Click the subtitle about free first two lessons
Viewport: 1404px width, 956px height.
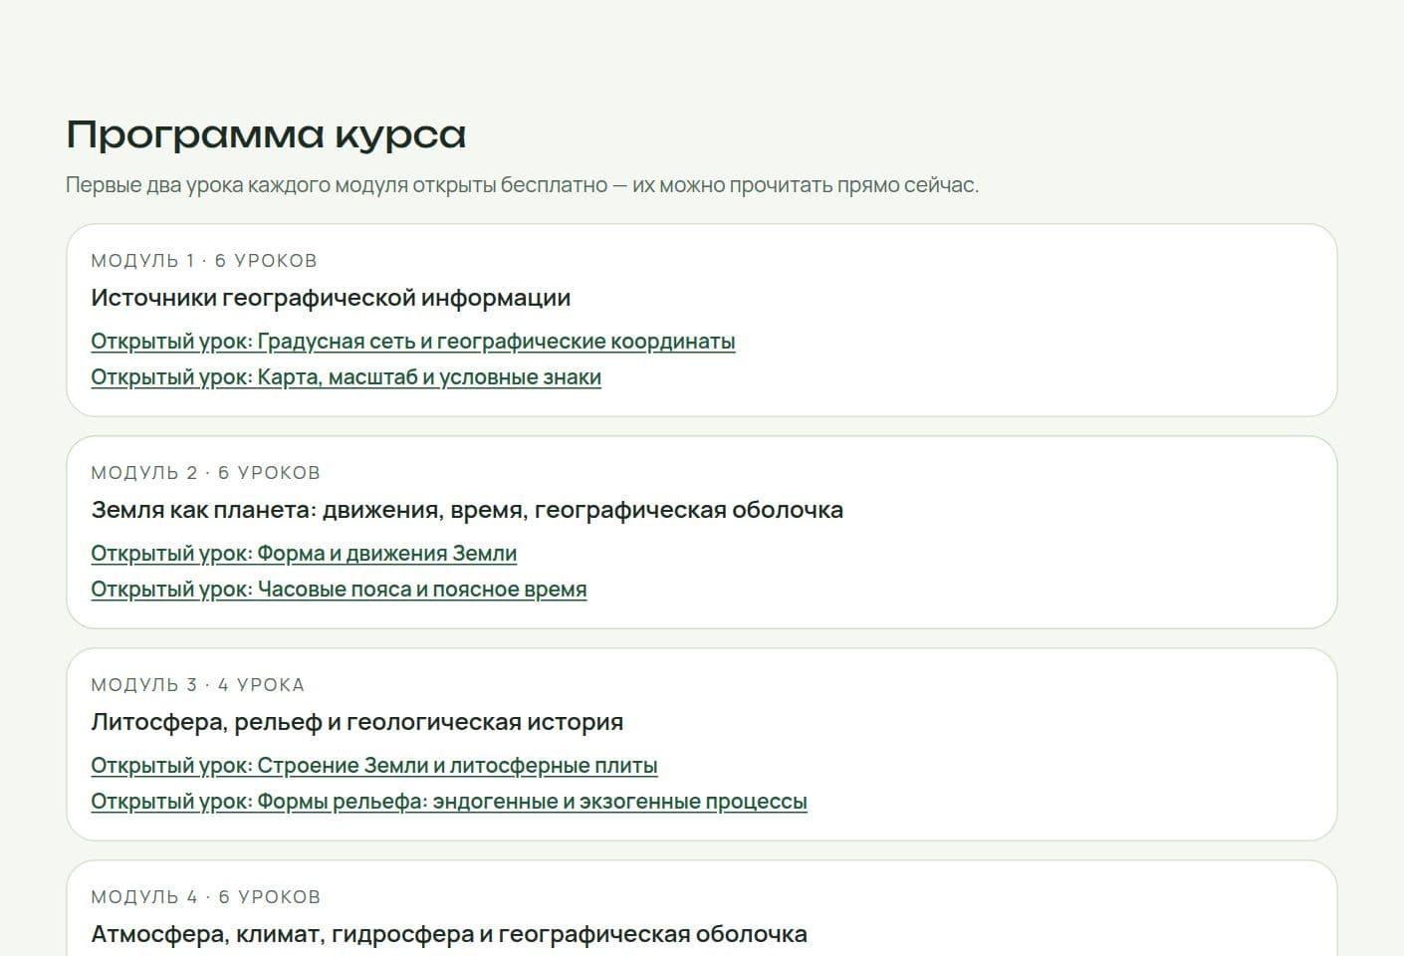523,185
